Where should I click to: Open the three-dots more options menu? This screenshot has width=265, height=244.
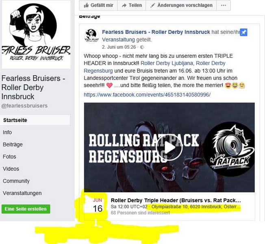224,5
